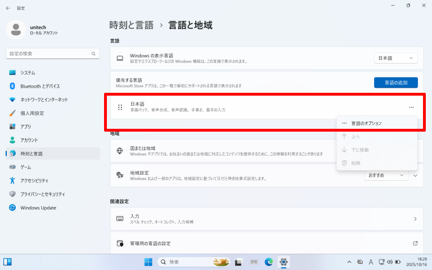Open システム settings in sidebar

[x=28, y=73]
